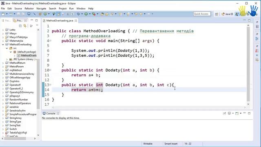Open the Edit menu
Viewport: 261px width, 147px height.
[x=9, y=9]
